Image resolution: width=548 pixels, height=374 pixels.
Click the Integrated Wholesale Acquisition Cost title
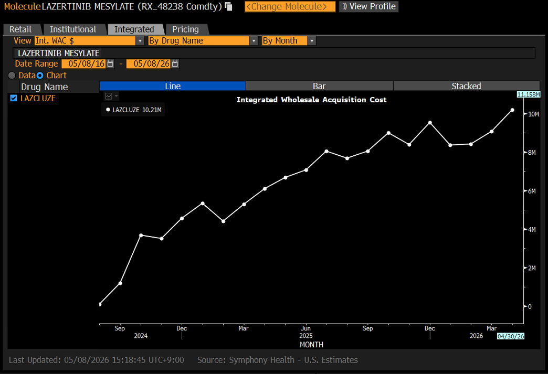311,100
